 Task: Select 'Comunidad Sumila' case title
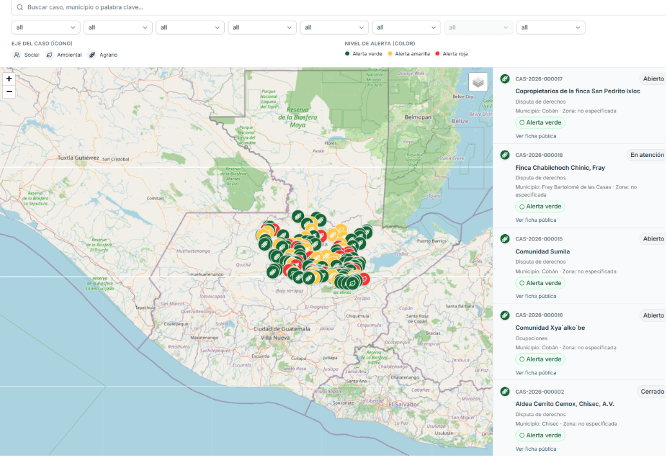point(542,251)
